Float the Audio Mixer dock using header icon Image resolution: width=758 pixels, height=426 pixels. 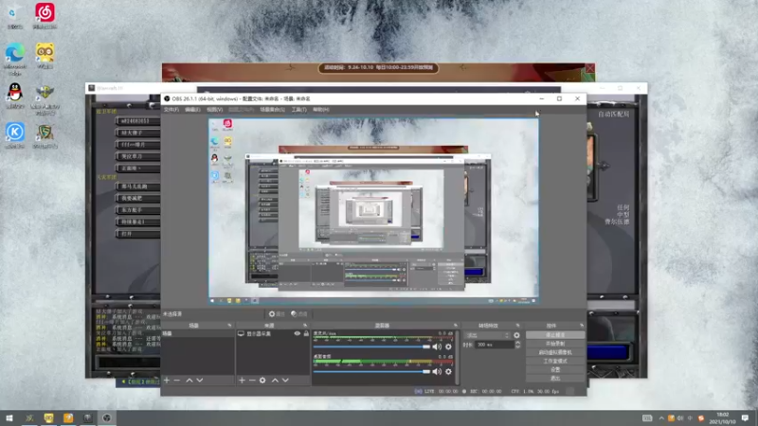(x=456, y=326)
